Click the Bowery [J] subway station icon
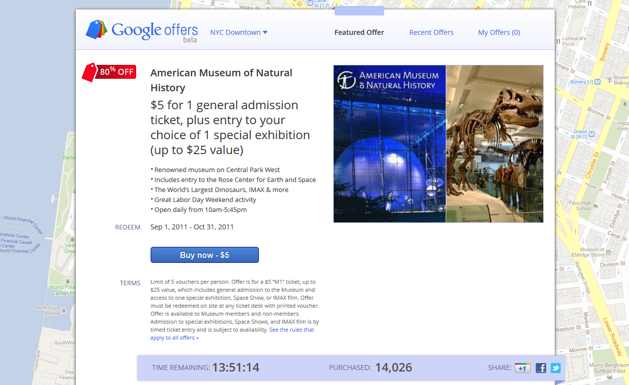The image size is (629, 385). coord(597,82)
